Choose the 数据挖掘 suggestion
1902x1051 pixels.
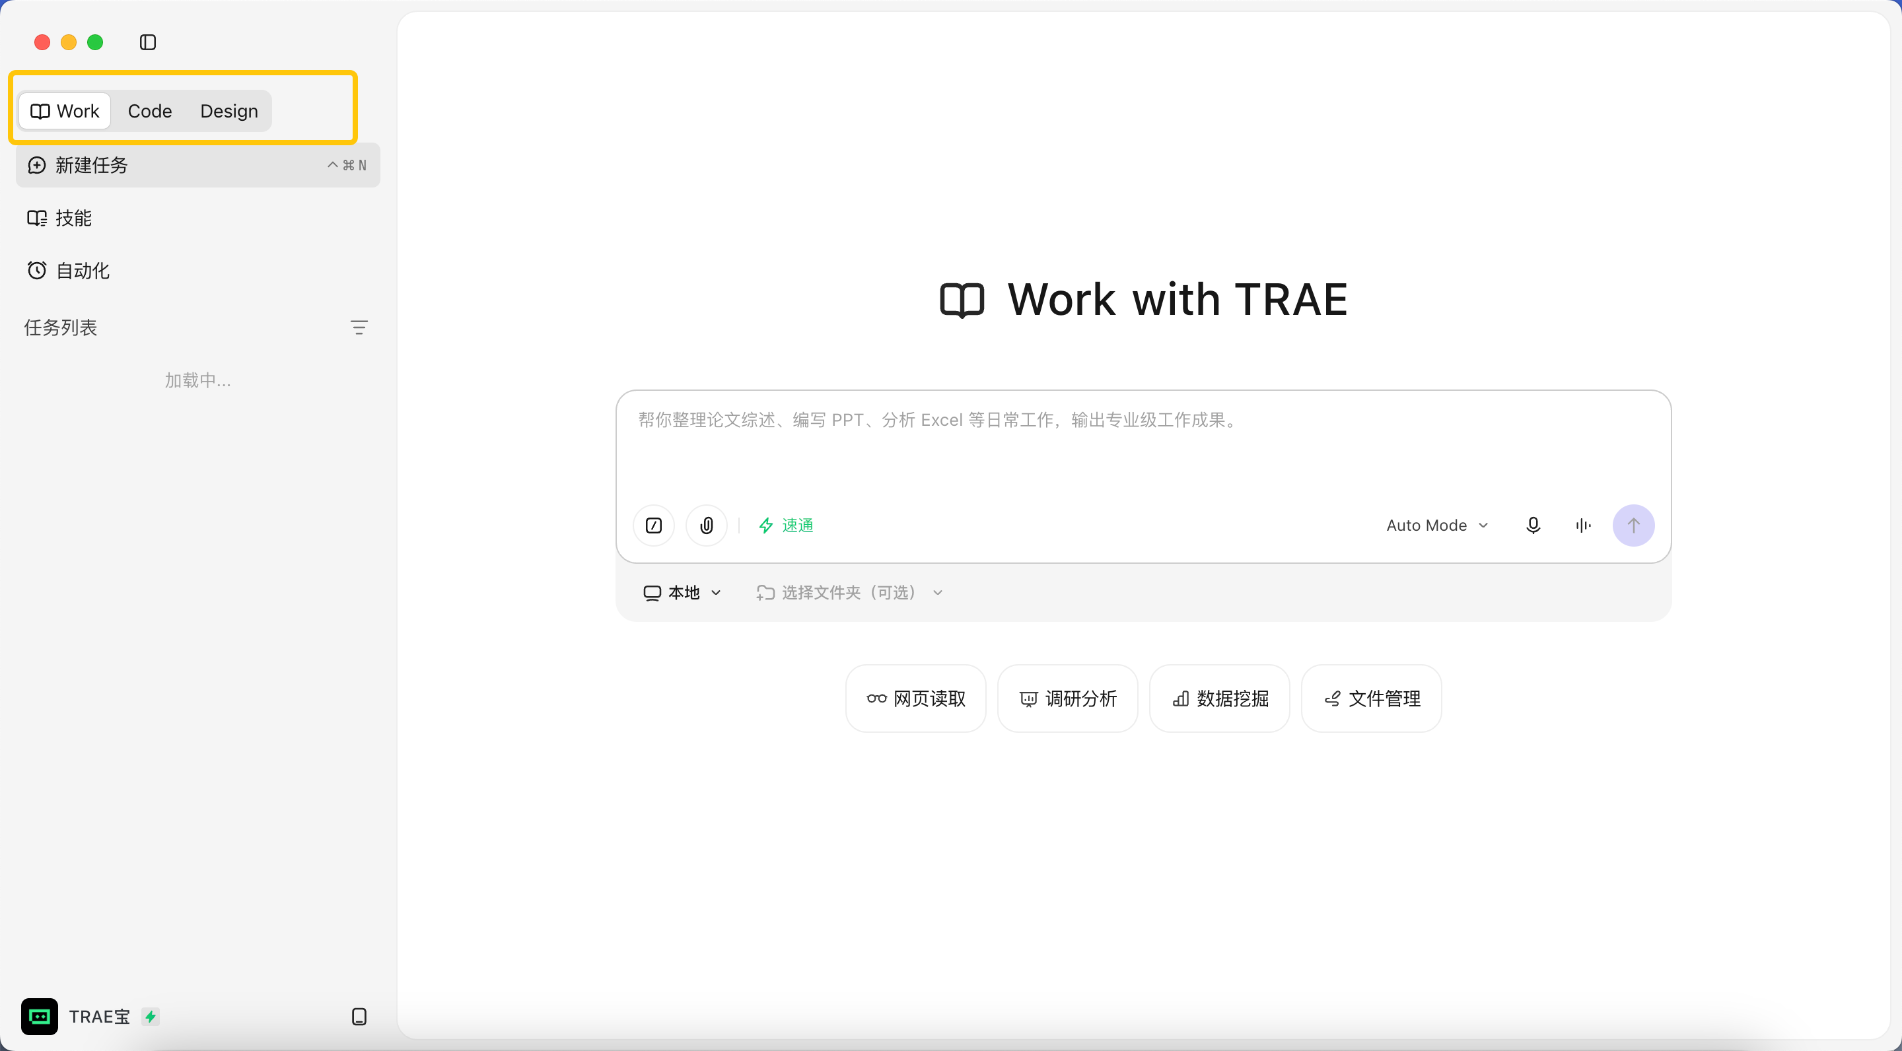(x=1220, y=698)
